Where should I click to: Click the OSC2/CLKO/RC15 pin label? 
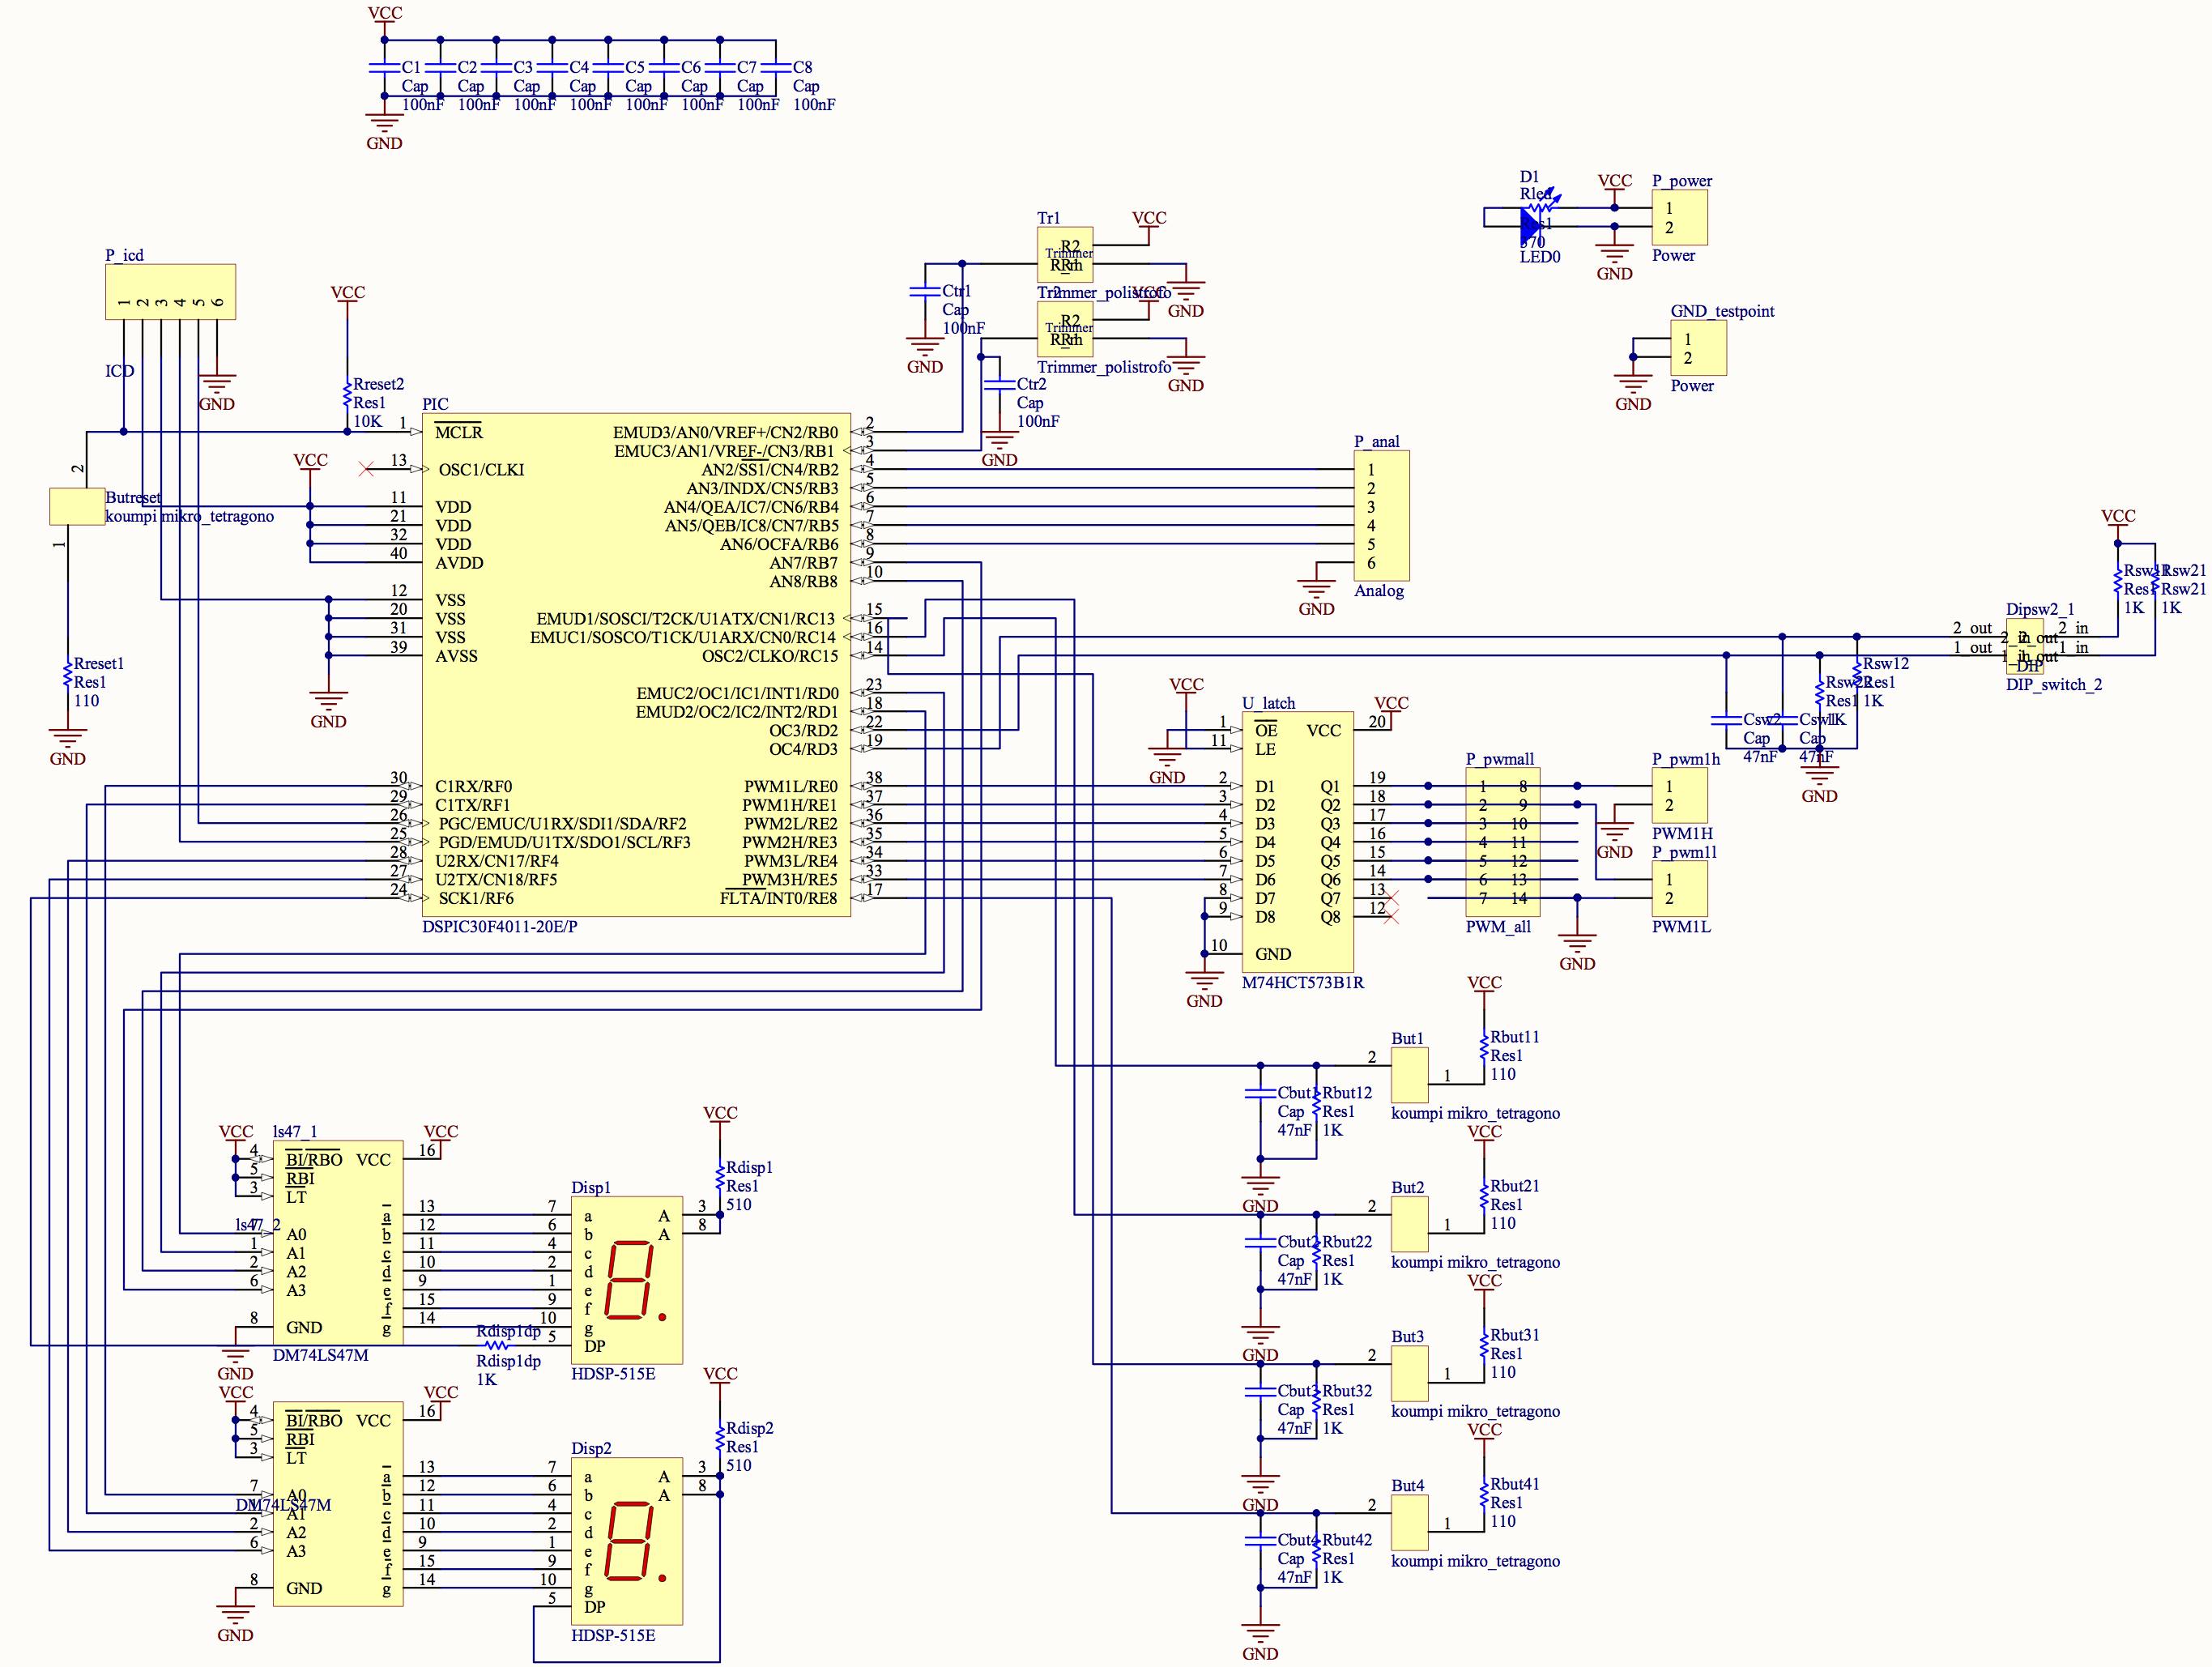[x=770, y=656]
